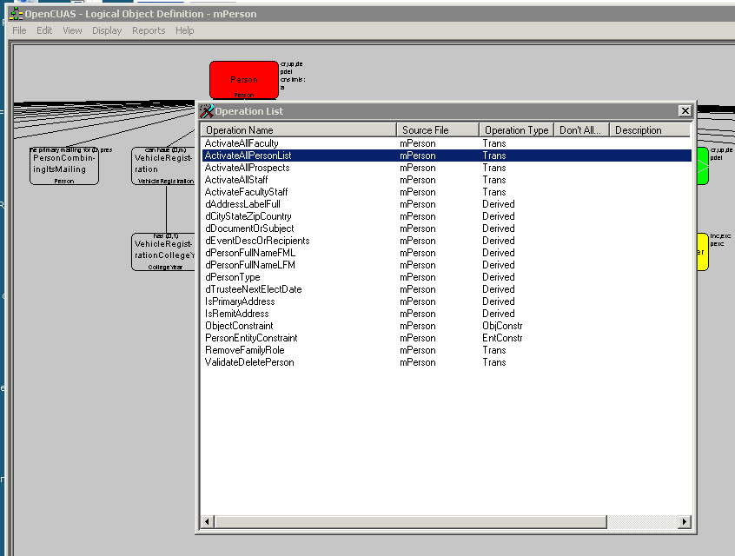Click the OpenCUAS application icon in title bar

pyautogui.click(x=16, y=14)
